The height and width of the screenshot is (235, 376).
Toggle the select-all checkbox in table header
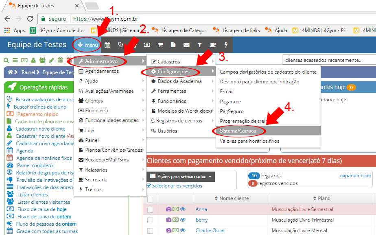[150, 199]
